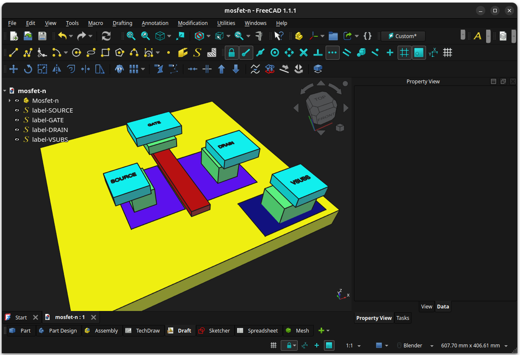The image size is (520, 355).
Task: Select the Draft ShapeString S tool
Action: pyautogui.click(x=197, y=52)
